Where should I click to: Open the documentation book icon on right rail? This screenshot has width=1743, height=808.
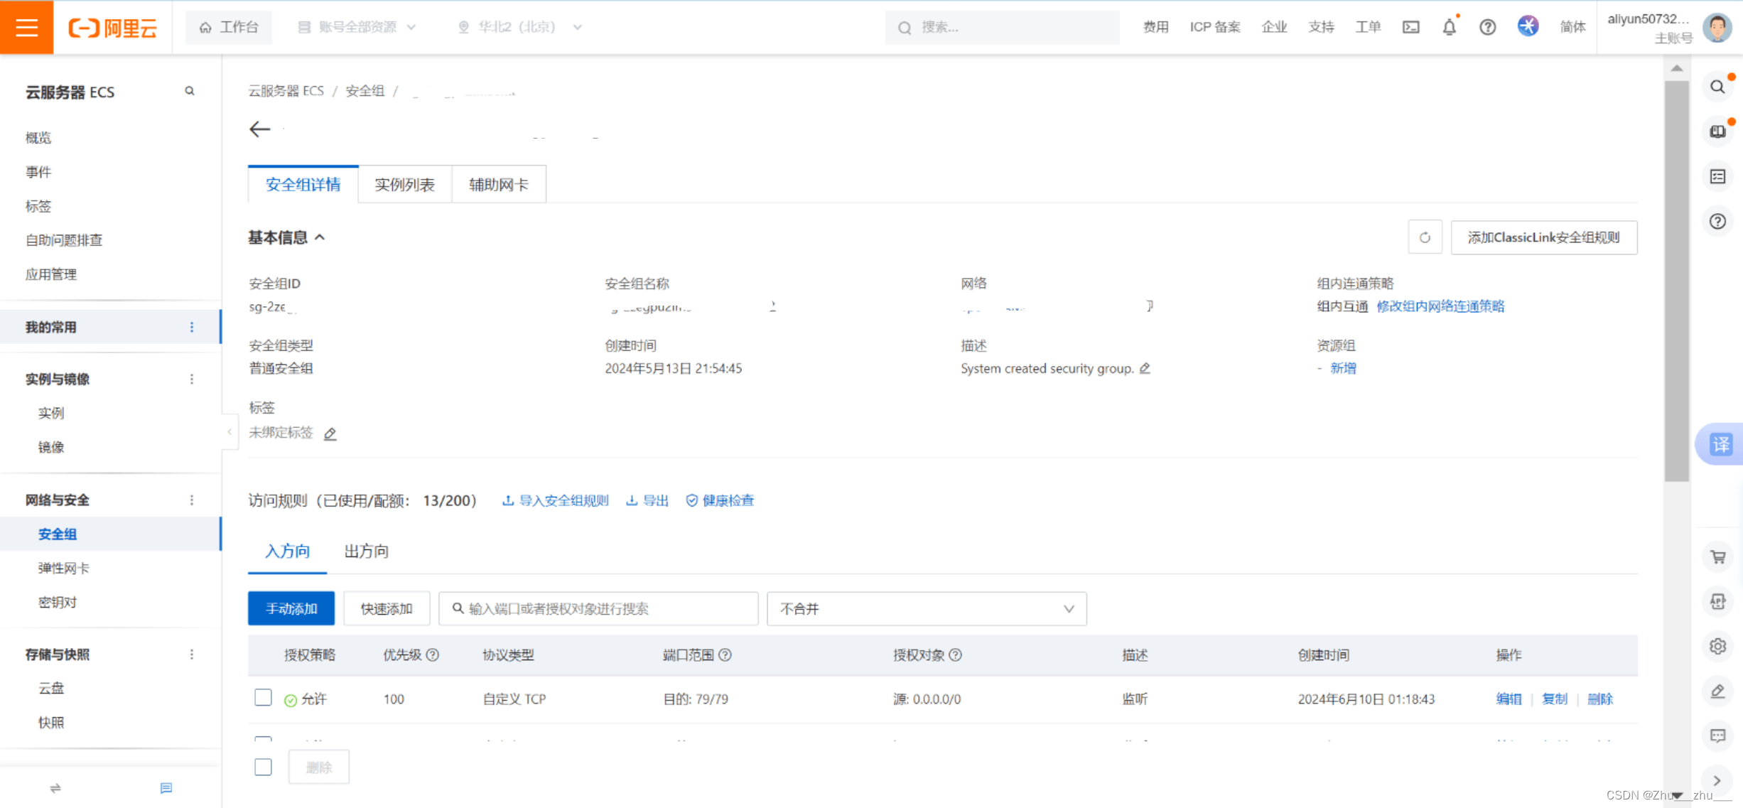click(x=1717, y=131)
